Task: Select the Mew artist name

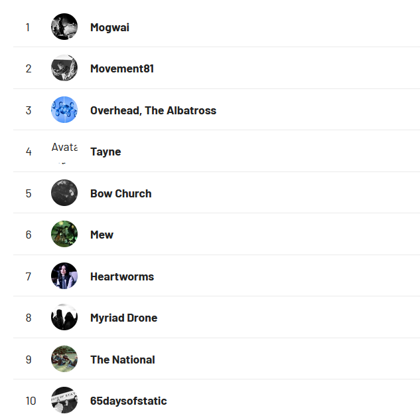Action: [x=102, y=235]
